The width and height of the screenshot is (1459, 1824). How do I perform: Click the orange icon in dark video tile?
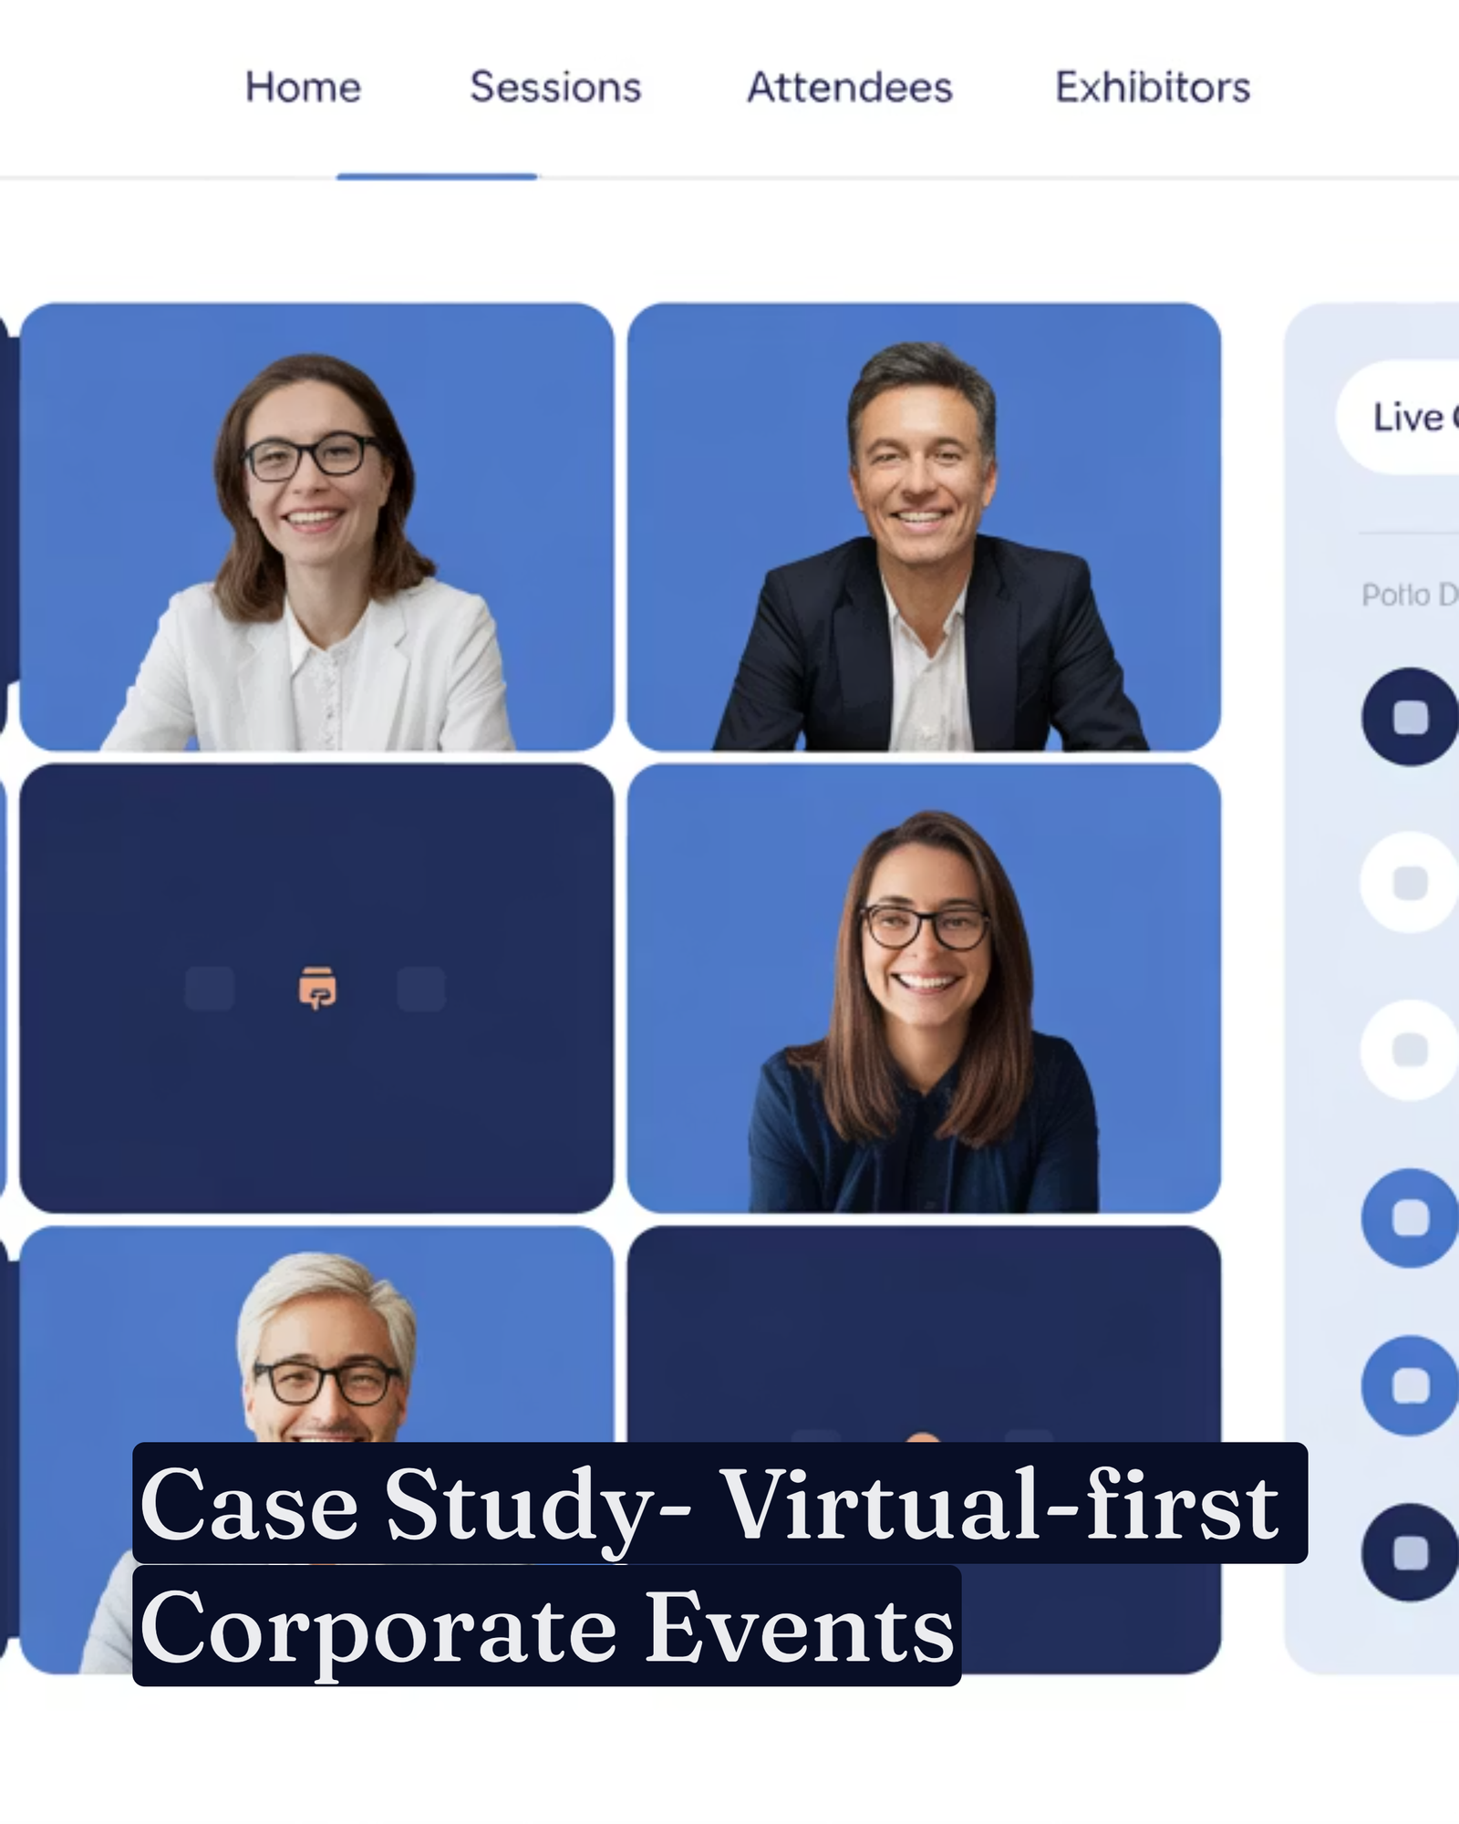(x=317, y=988)
